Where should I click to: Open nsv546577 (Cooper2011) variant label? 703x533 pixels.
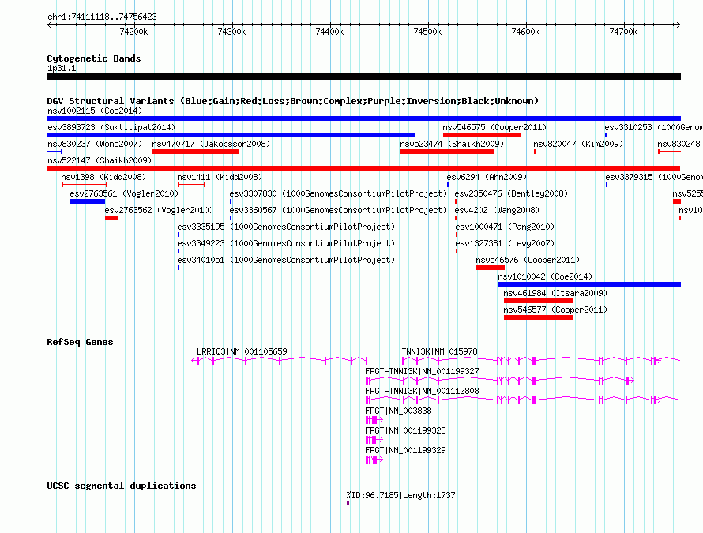[x=555, y=310]
